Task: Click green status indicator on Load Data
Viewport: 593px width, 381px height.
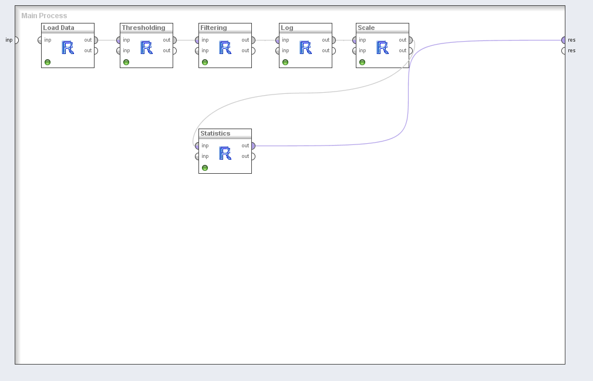Action: pyautogui.click(x=48, y=62)
